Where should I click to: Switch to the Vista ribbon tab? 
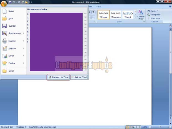point(98,7)
